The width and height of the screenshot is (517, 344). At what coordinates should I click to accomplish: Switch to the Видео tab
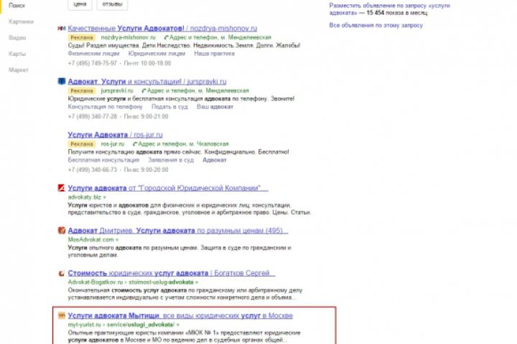(x=17, y=37)
